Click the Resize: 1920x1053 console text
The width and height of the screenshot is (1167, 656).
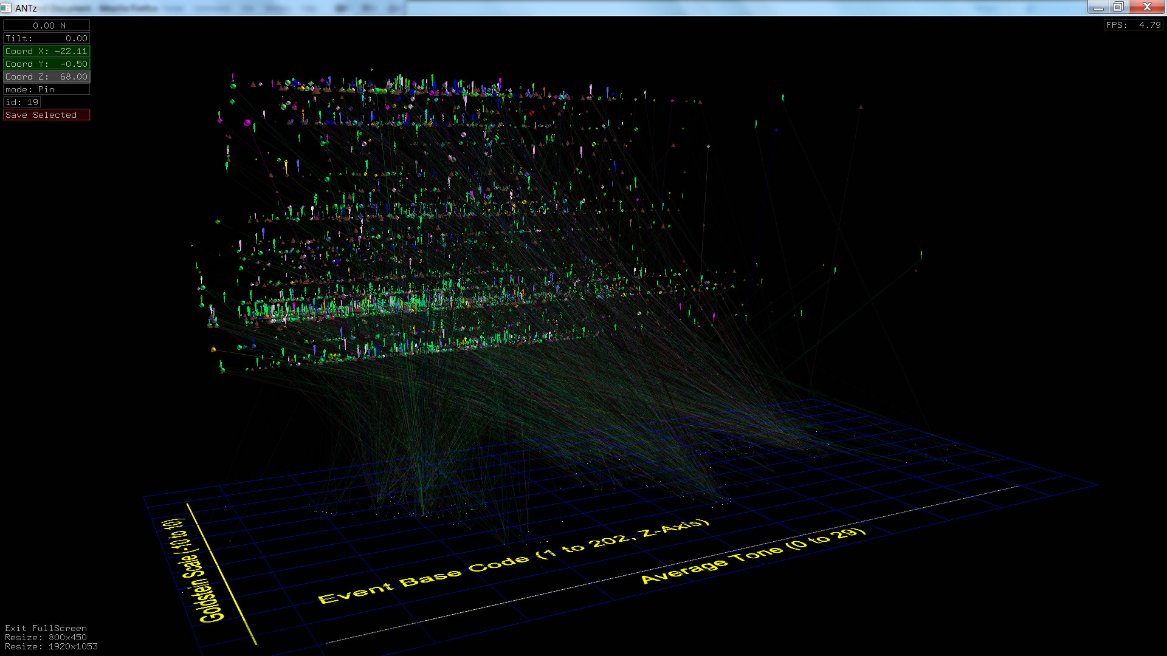point(51,646)
